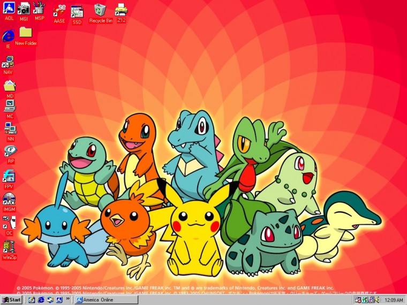This screenshot has height=305, width=407.
Task: Click the Quick Launch icon beside Start
Action: [x=32, y=300]
